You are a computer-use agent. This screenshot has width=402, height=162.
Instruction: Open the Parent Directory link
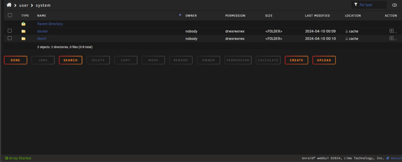tap(50, 24)
